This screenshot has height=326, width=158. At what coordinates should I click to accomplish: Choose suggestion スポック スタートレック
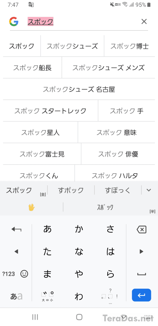click(x=50, y=111)
